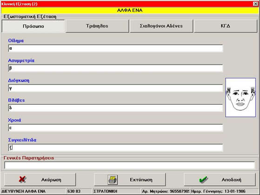Click the Εκτύπωση button label

coord(141,180)
